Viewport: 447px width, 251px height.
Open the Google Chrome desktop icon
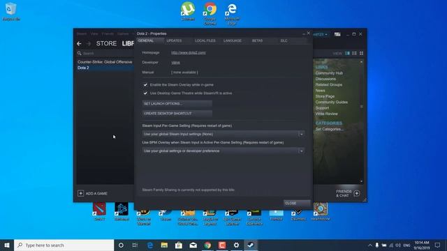tap(210, 13)
